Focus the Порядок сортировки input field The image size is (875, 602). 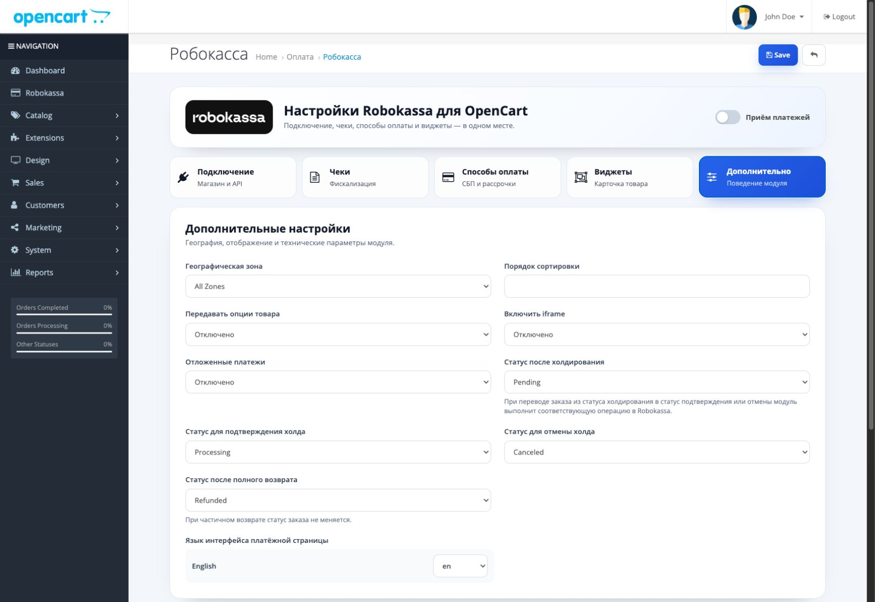[x=657, y=286]
